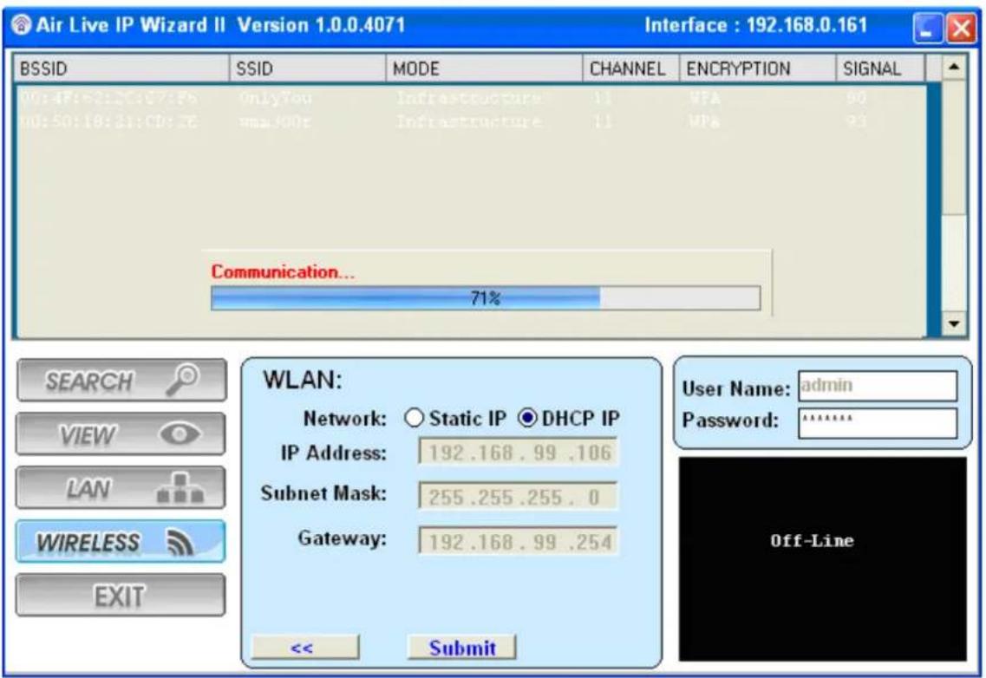Sort by SIGNAL column header
Viewport: 986px width, 678px height.
pos(880,68)
